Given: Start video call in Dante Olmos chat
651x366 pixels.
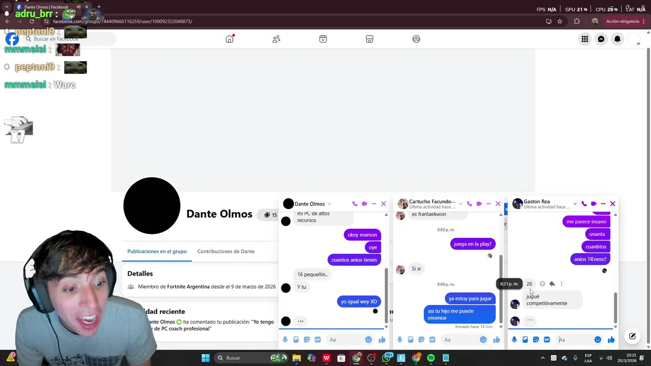Looking at the screenshot, I should point(364,204).
